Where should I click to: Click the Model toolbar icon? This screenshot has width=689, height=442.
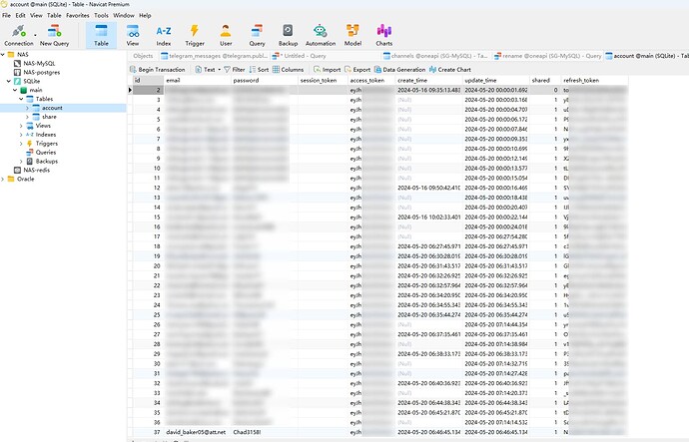(352, 35)
